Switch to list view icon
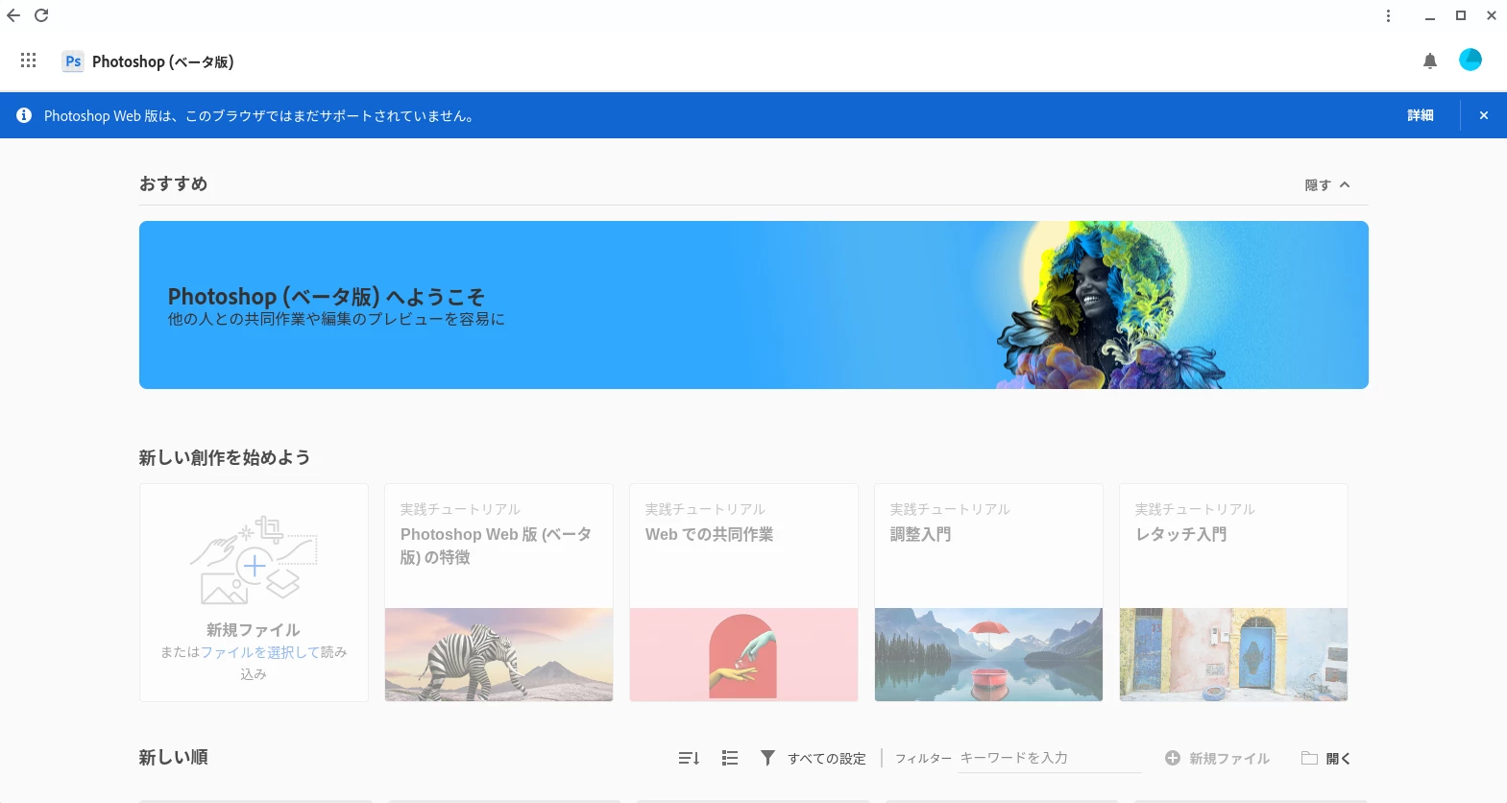 click(x=730, y=758)
